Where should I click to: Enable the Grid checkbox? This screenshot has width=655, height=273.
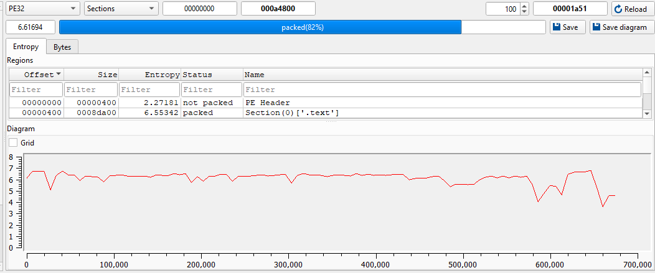tap(13, 142)
